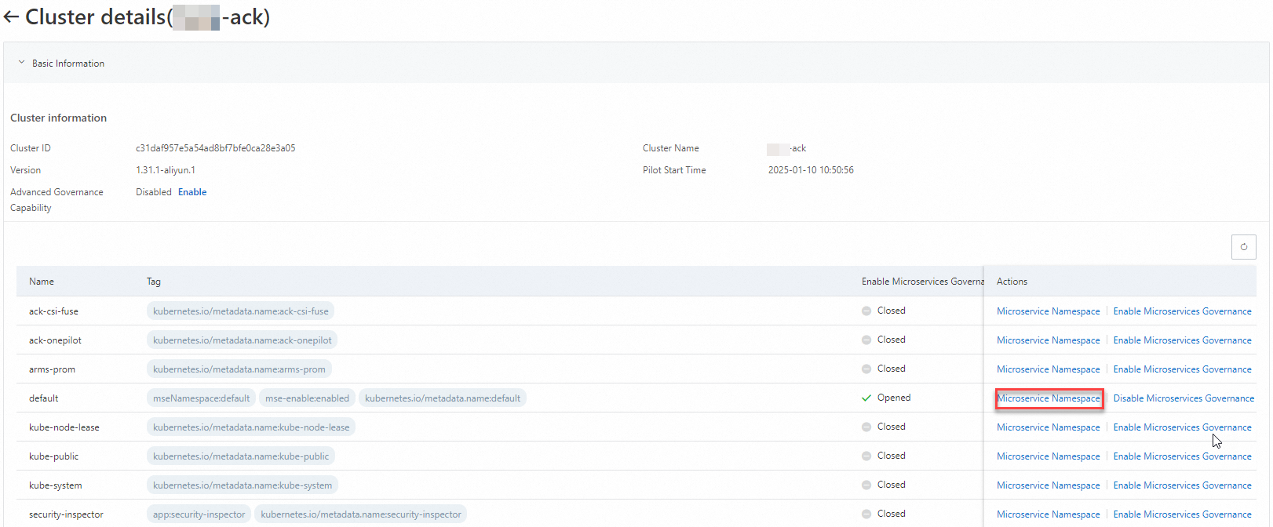Open Microservice Namespace for arms-prom
Viewport: 1273px width, 527px height.
tap(1049, 369)
